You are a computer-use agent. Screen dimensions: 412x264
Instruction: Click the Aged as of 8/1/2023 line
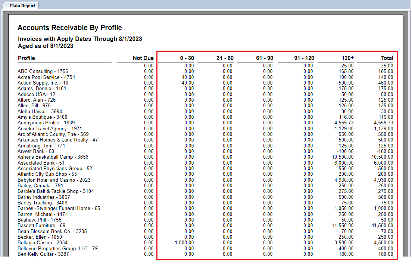[x=46, y=46]
